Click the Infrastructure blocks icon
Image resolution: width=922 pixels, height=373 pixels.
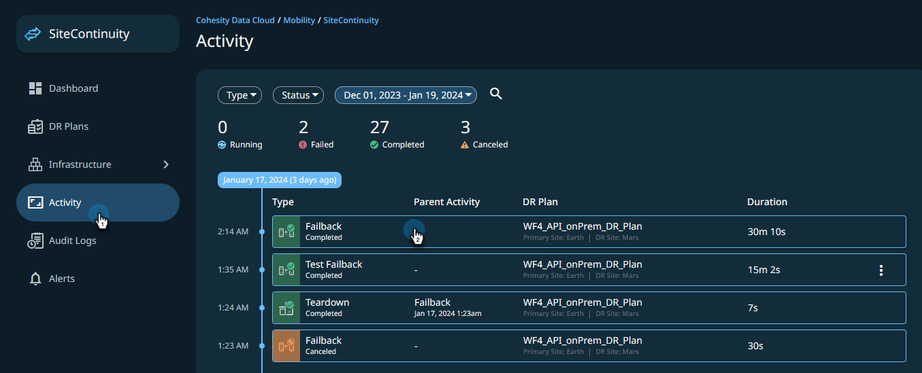coord(35,164)
